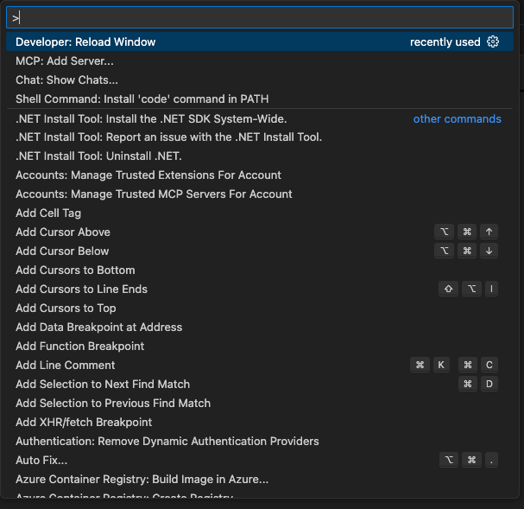
Task: Click the command palette search field
Action: click(260, 17)
